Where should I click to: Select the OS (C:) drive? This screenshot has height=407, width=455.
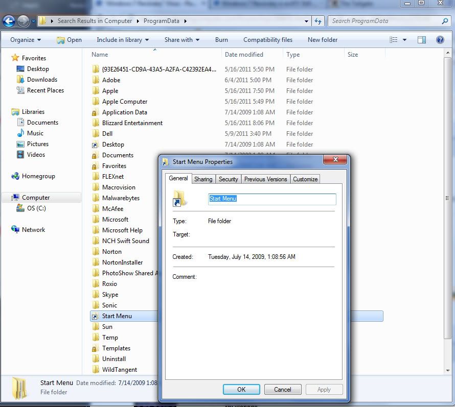36,208
